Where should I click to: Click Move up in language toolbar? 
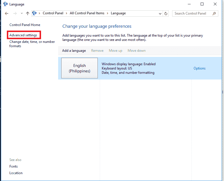(x=115, y=51)
